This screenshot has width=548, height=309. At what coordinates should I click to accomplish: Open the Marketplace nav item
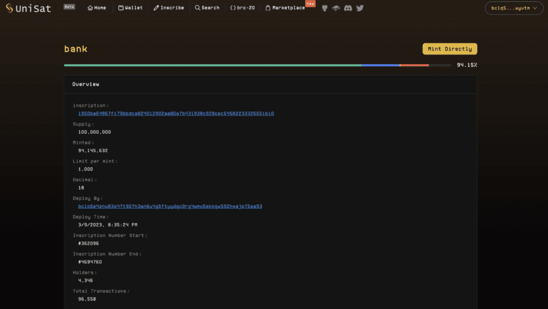[x=285, y=7]
